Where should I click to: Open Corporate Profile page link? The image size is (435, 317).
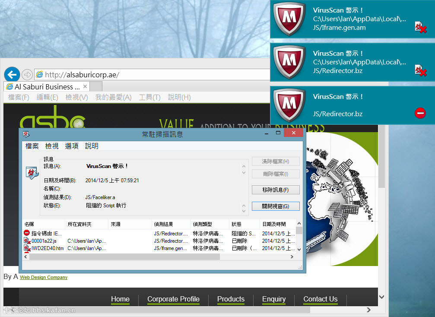click(x=173, y=299)
